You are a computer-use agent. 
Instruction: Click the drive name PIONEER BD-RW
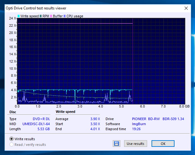click(x=146, y=119)
